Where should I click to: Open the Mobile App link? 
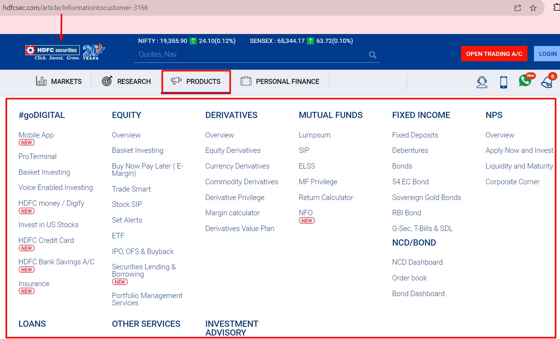coord(36,135)
